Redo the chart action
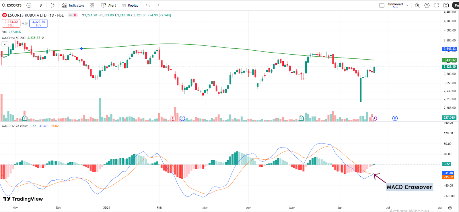 157,5
